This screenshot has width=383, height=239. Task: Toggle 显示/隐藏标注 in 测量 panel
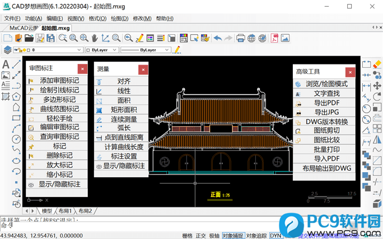[x=121, y=166]
